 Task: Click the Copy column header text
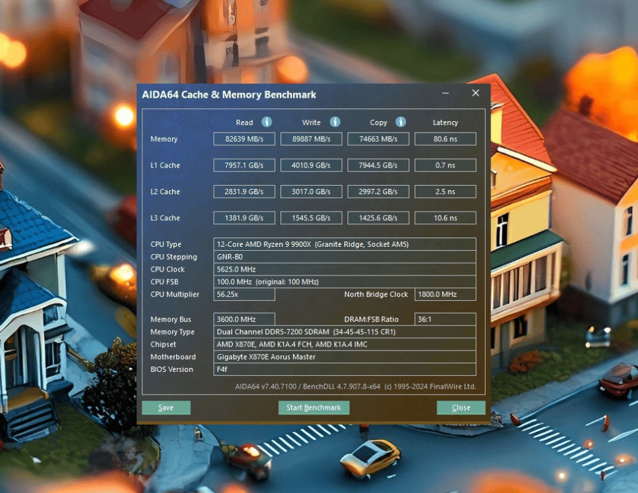378,122
